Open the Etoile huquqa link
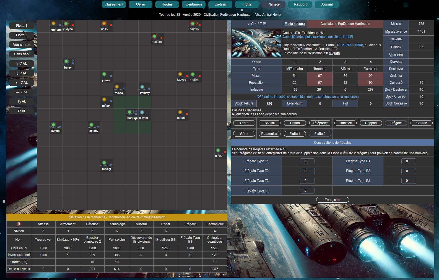The width and height of the screenshot is (439, 280). [x=295, y=24]
